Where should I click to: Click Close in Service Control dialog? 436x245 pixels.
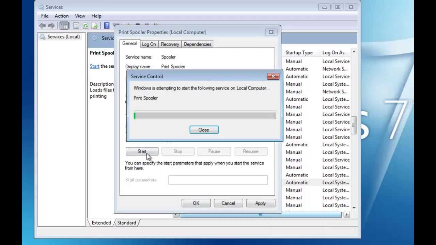204,130
